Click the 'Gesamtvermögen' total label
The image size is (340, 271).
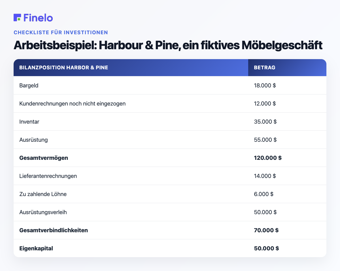click(x=44, y=158)
